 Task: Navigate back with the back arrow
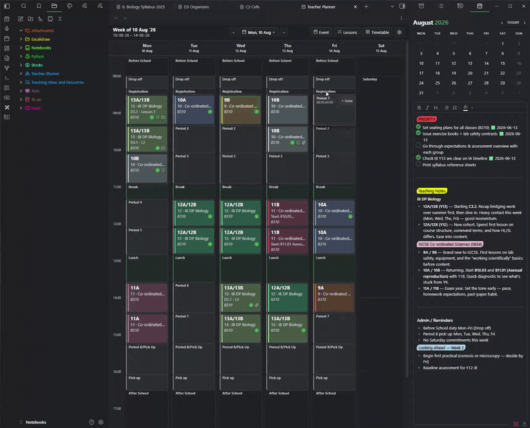point(116,18)
